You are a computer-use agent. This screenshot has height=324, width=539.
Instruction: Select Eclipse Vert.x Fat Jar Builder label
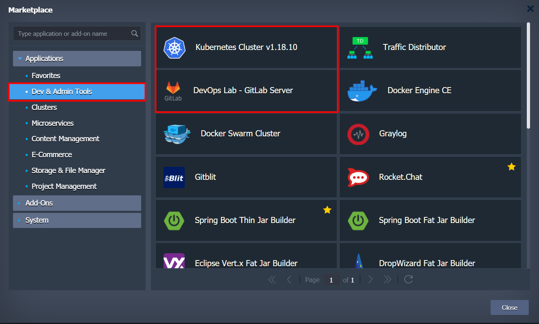pyautogui.click(x=246, y=263)
